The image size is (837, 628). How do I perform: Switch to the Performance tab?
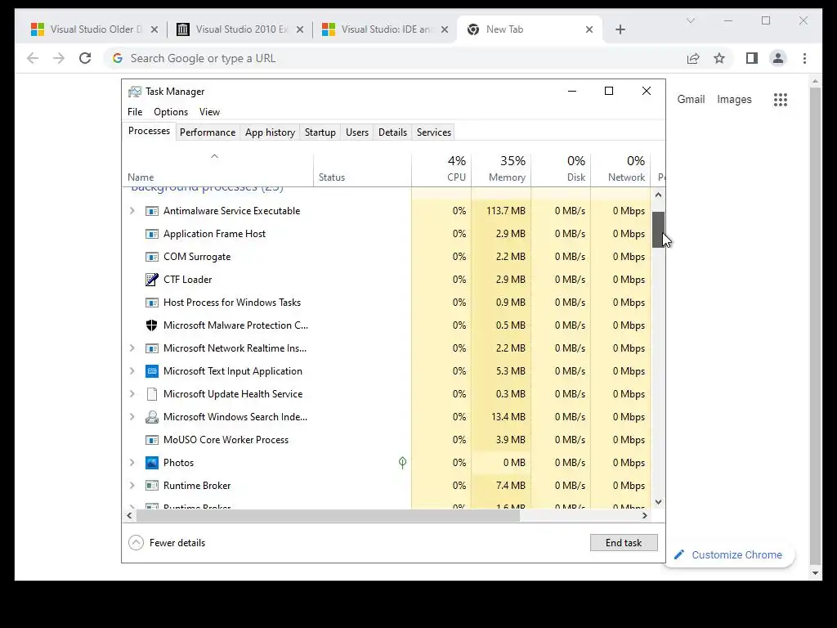click(x=208, y=132)
